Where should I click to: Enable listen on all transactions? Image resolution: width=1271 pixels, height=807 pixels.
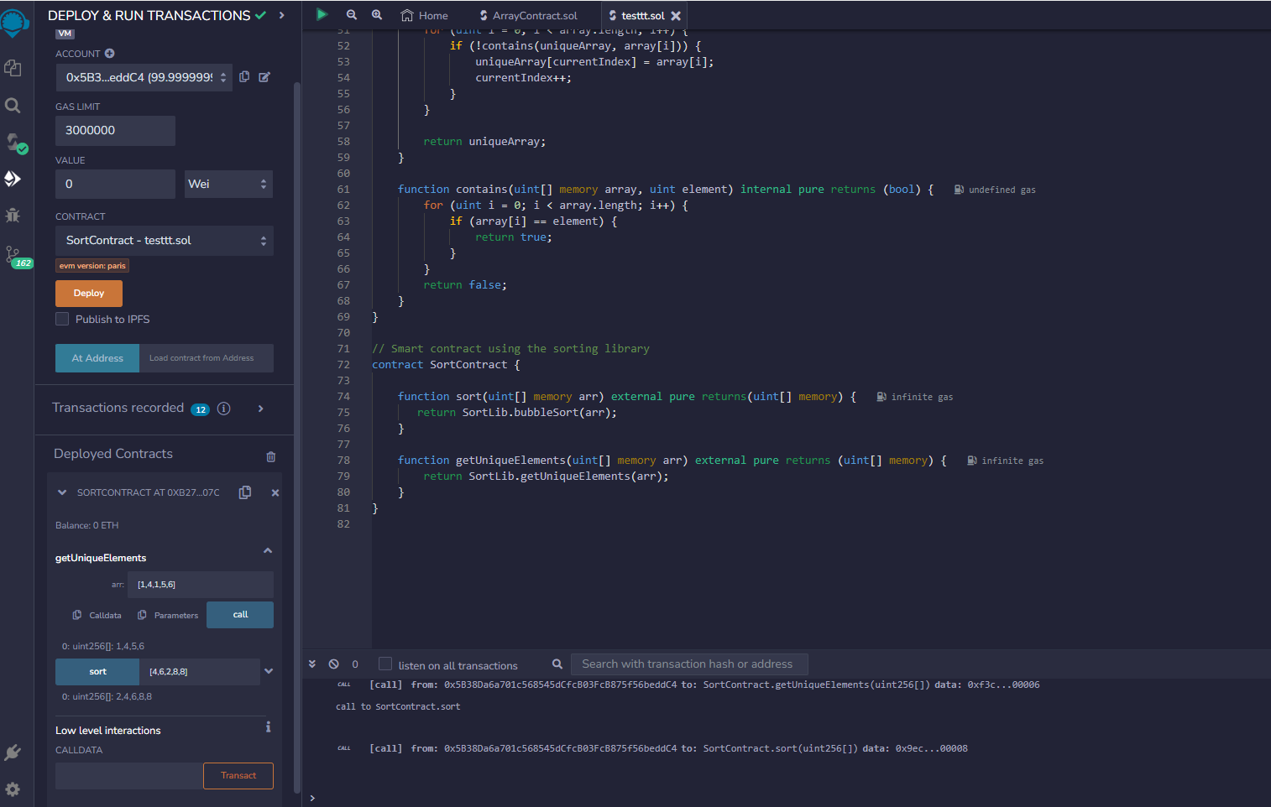tap(384, 664)
